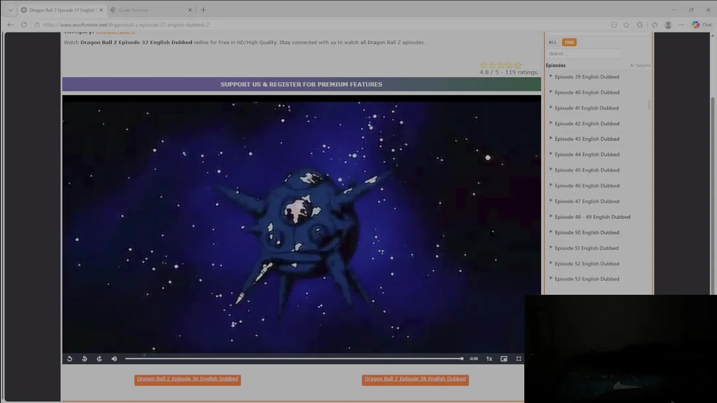
Task: Go to Dragon Ball Z Episode 38 link
Action: pos(415,379)
